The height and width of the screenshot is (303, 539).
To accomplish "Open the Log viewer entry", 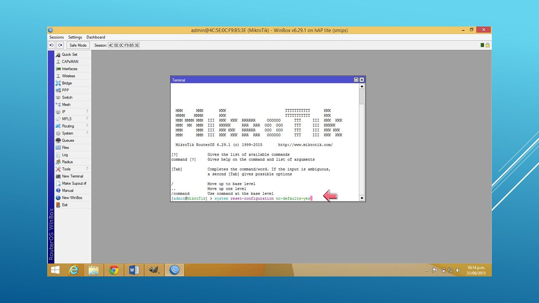I will pyautogui.click(x=73, y=154).
